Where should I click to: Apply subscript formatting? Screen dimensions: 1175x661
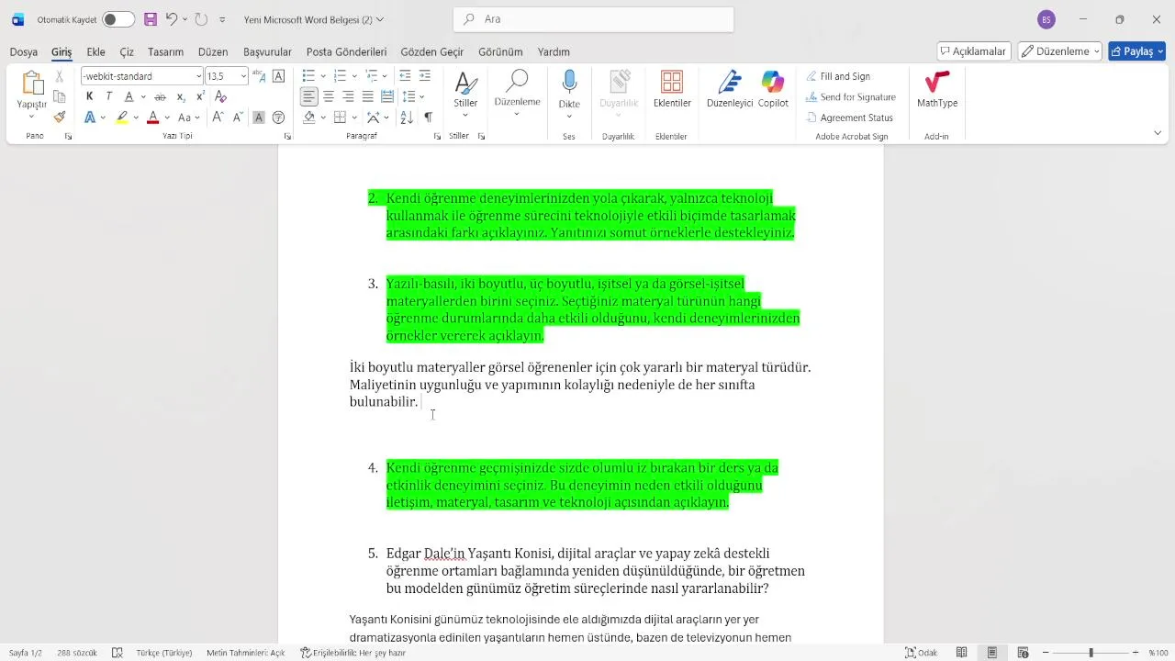[180, 96]
